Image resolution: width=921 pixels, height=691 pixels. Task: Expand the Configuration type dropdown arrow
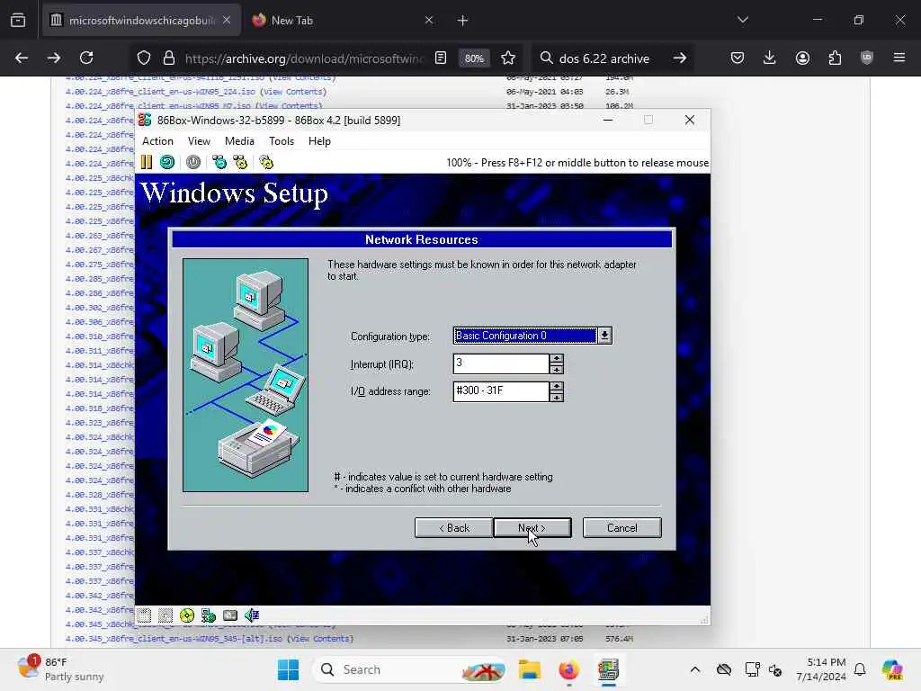click(604, 336)
